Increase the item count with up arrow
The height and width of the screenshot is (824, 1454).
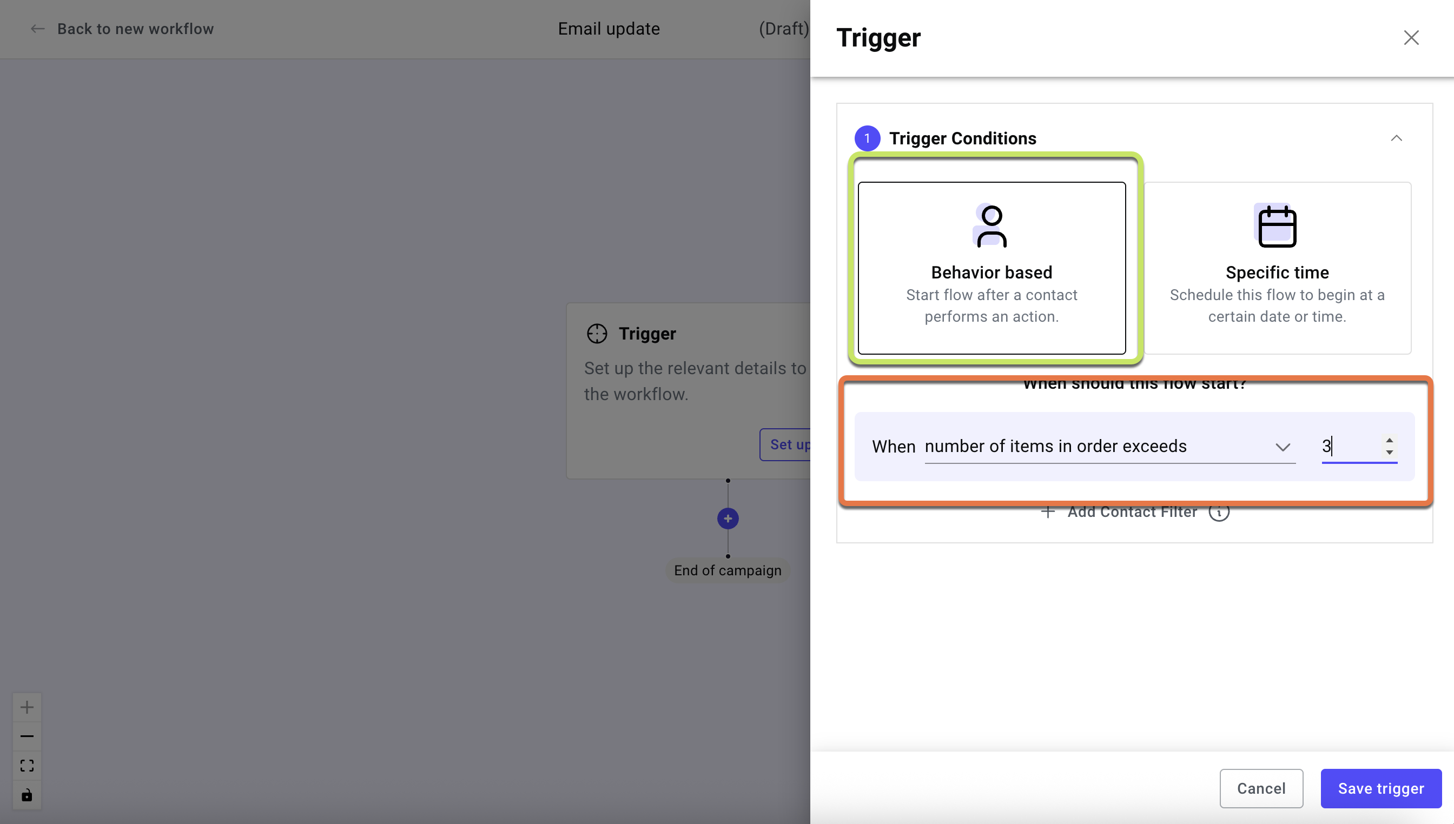[x=1389, y=440]
